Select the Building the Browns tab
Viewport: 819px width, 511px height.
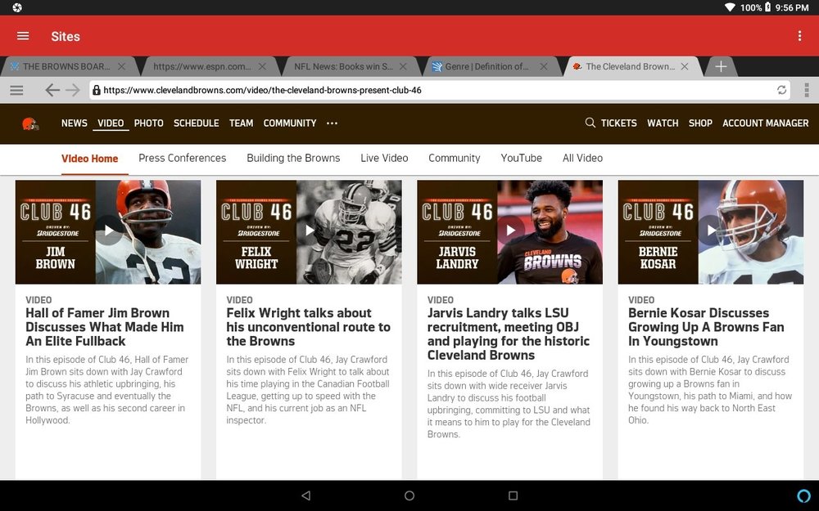click(x=293, y=158)
